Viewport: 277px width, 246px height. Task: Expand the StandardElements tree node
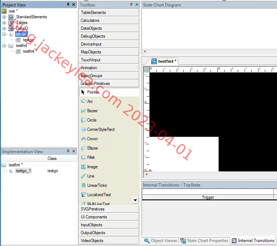4,17
